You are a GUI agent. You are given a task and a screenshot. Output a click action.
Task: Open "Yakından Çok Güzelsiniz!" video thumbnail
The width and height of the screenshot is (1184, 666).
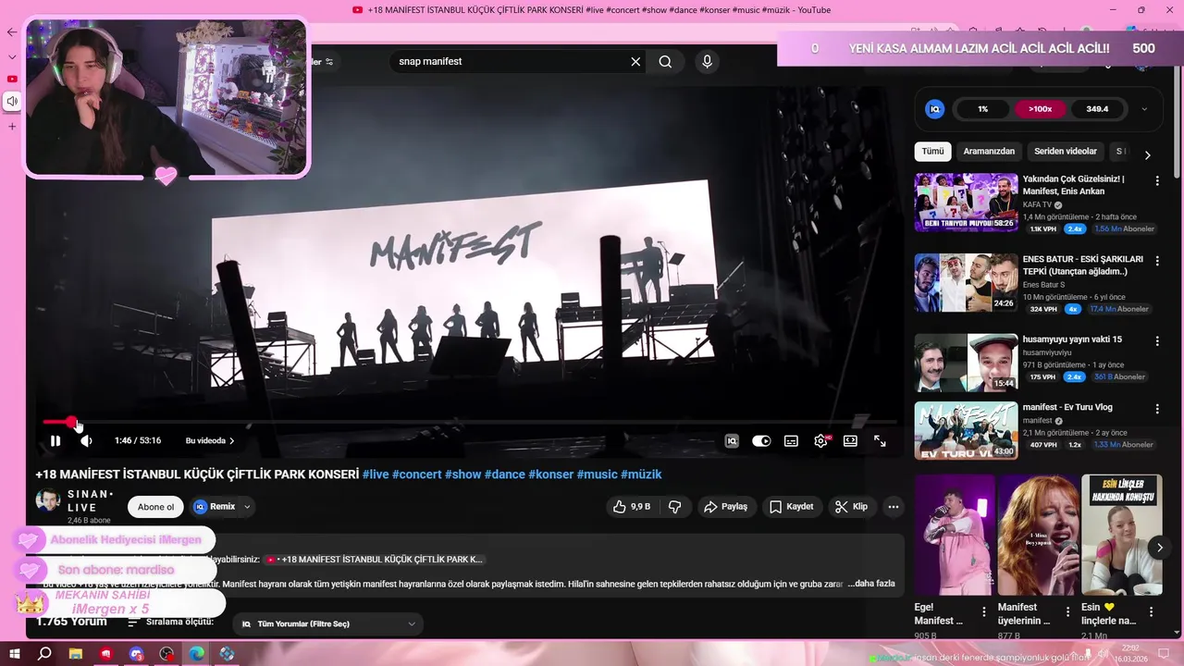[966, 202]
